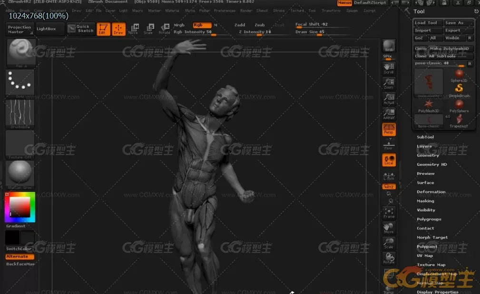Select the Scroll canvas tool
480x294 pixels.
point(389,68)
